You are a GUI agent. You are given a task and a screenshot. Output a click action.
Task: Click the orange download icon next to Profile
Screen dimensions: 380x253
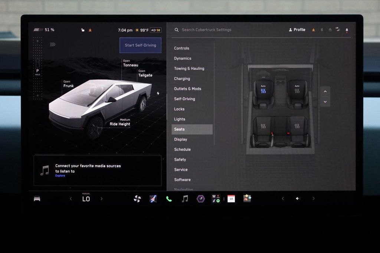coord(313,30)
